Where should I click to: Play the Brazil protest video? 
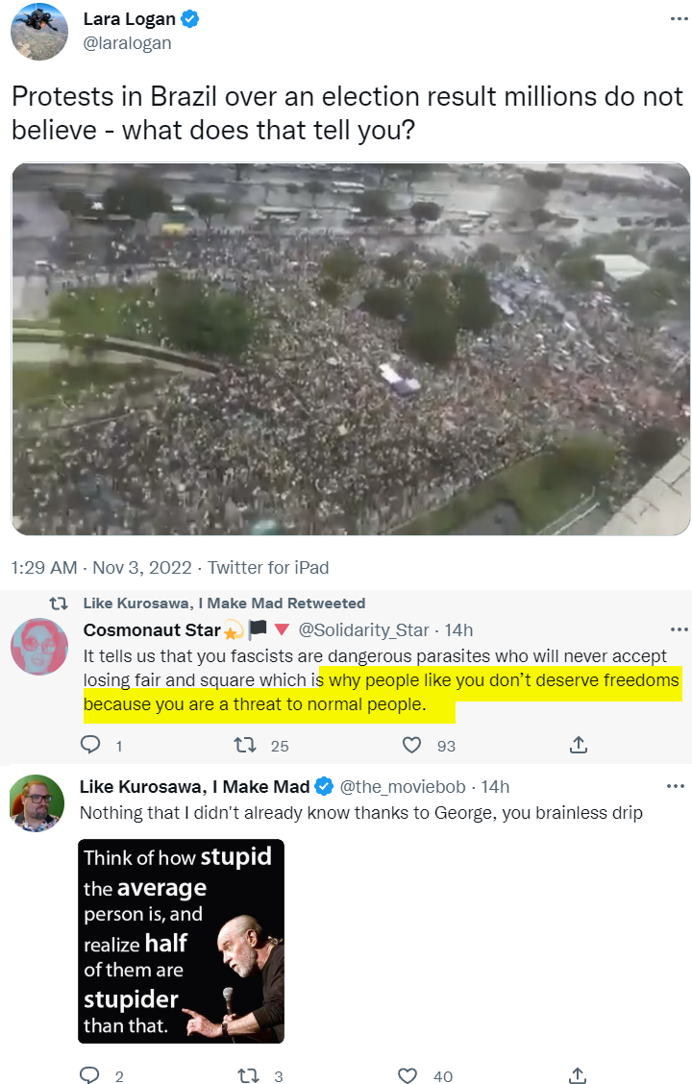click(x=351, y=349)
